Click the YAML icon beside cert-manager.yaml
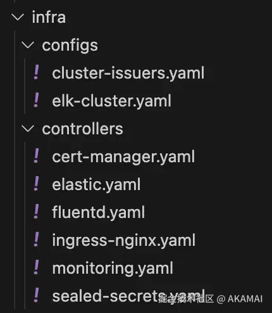272x313 pixels. (37, 156)
